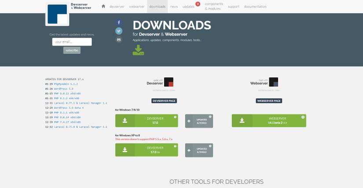Screen dimensions: 363x188
Task: Open the PHP 8.0.14 x64/x86 update link
Action: click(x=67, y=117)
